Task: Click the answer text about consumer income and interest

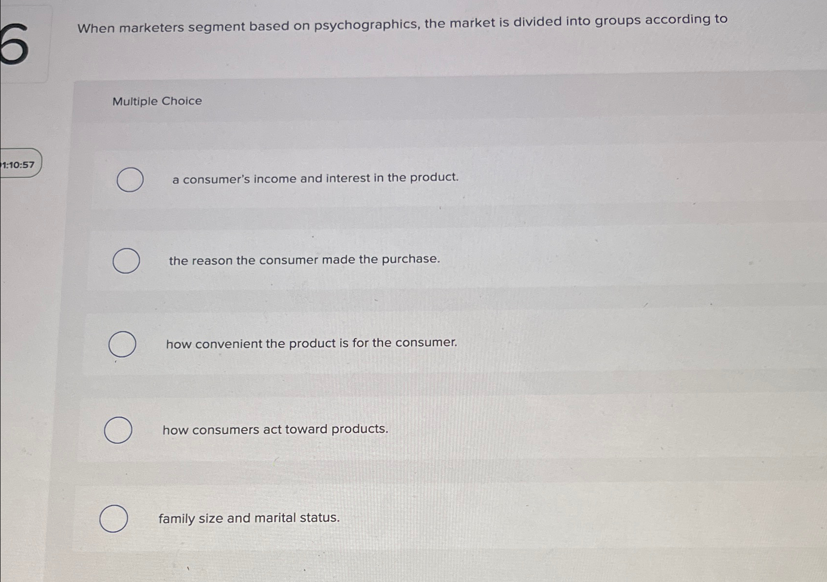Action: (x=314, y=179)
